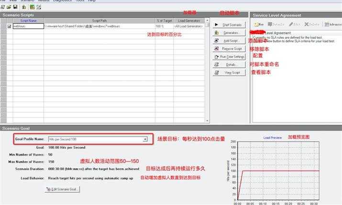Select the script path cell of webtours

[x=99, y=26]
